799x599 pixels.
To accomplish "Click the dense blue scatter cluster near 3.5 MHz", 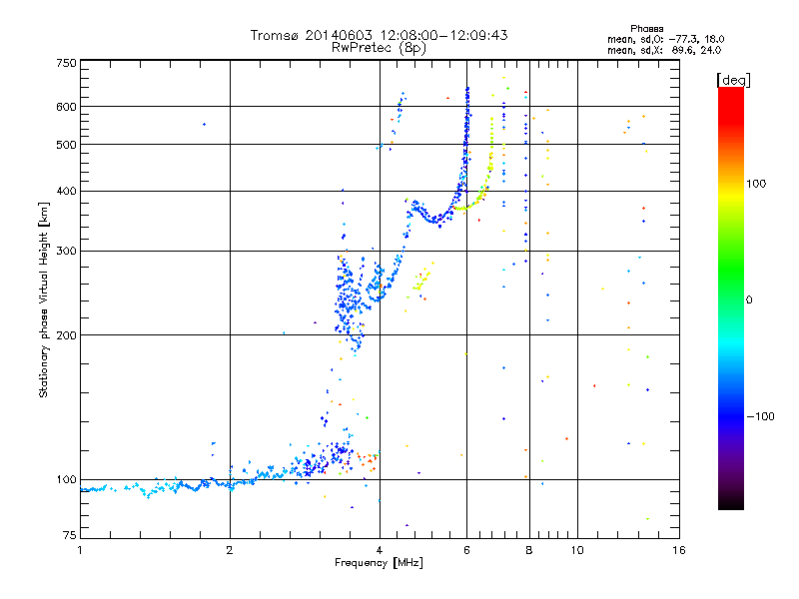I will pyautogui.click(x=350, y=303).
